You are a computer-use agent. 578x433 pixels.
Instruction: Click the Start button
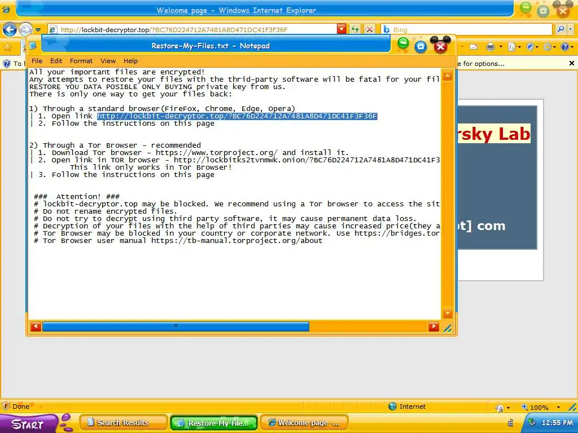(28, 423)
